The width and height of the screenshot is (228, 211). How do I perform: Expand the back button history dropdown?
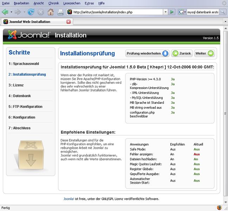pyautogui.click(x=11, y=12)
